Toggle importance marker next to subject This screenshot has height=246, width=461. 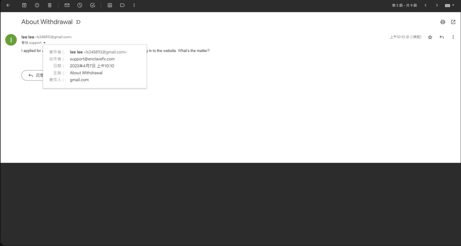click(x=78, y=22)
